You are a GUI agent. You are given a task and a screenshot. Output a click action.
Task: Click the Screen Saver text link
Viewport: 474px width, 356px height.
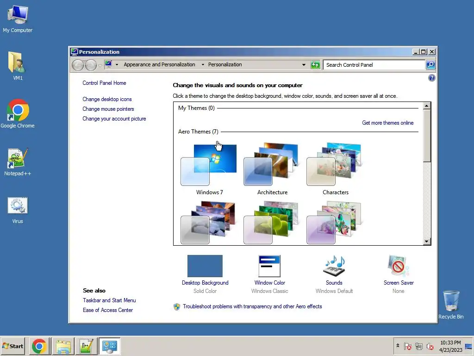(399, 283)
